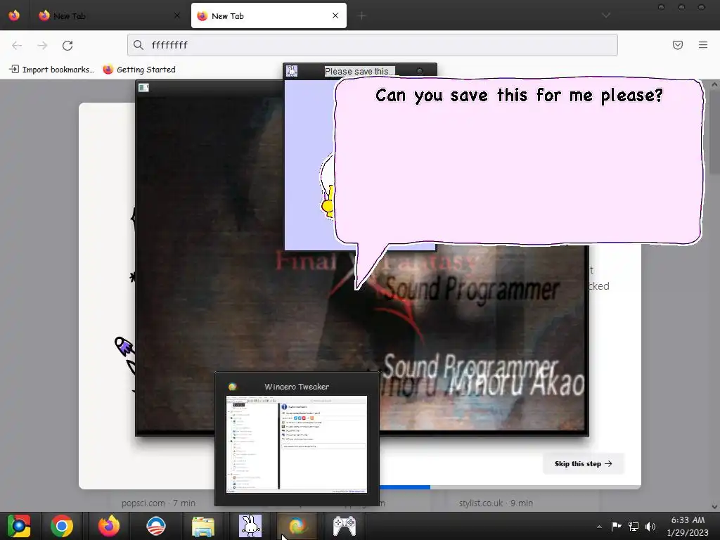Click the page scrollbar down arrow
Image resolution: width=720 pixels, height=540 pixels.
point(714,507)
